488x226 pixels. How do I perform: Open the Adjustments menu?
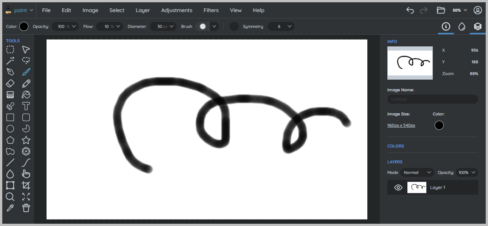[x=177, y=10]
